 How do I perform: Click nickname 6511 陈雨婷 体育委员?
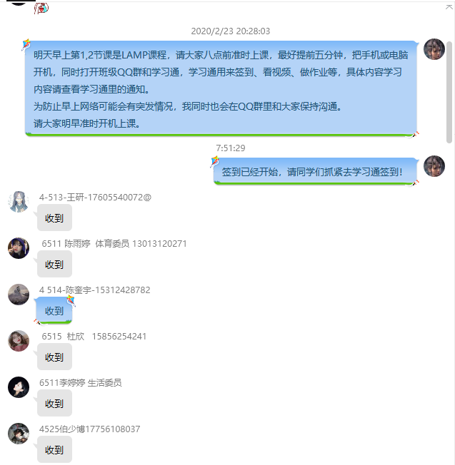[x=86, y=243]
